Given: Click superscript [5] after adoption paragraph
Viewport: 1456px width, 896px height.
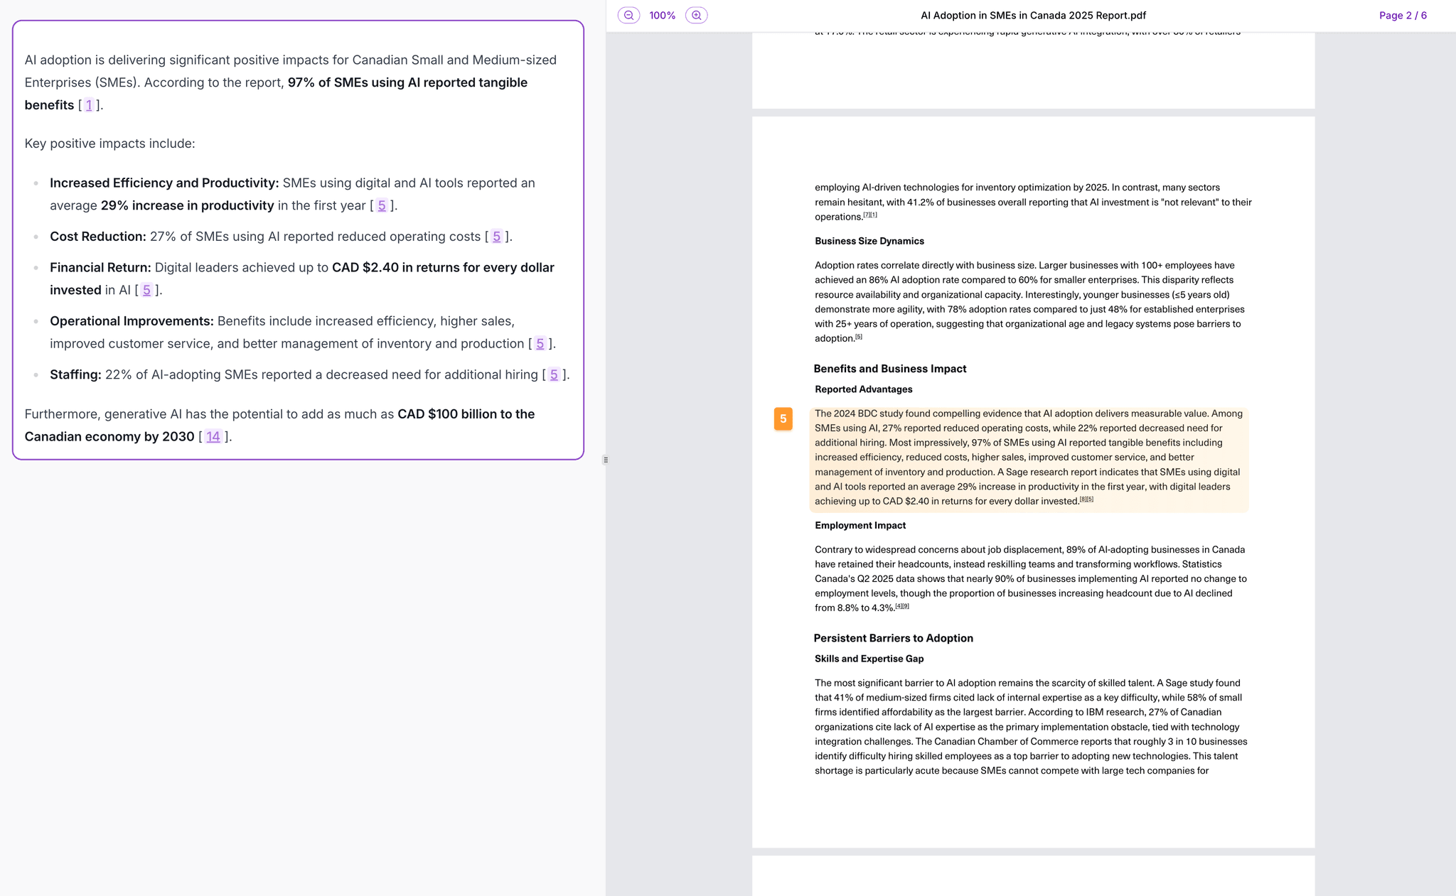Looking at the screenshot, I should pyautogui.click(x=857, y=336).
